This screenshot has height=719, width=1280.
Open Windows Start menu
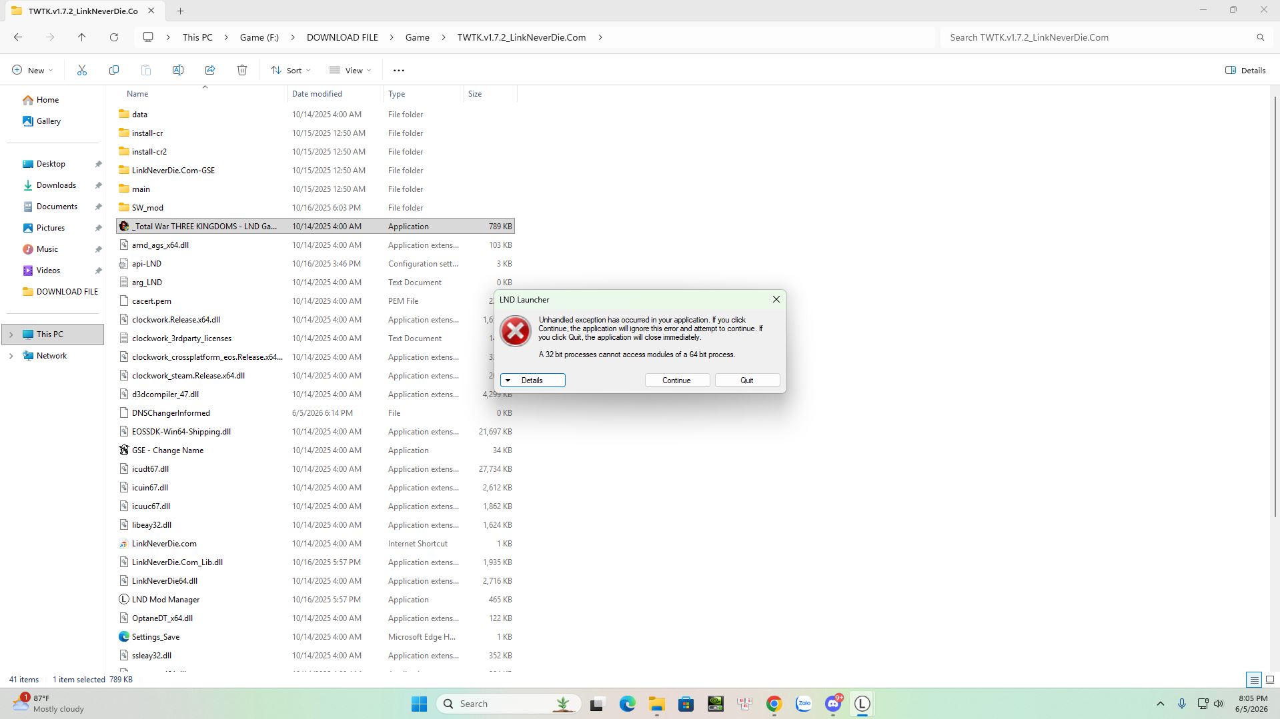point(419,704)
